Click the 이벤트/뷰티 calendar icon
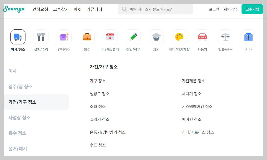Image resolution: width=267 pixels, height=160 pixels. pyautogui.click(x=110, y=37)
